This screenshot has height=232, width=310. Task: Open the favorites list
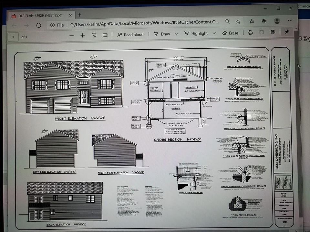tap(252, 21)
